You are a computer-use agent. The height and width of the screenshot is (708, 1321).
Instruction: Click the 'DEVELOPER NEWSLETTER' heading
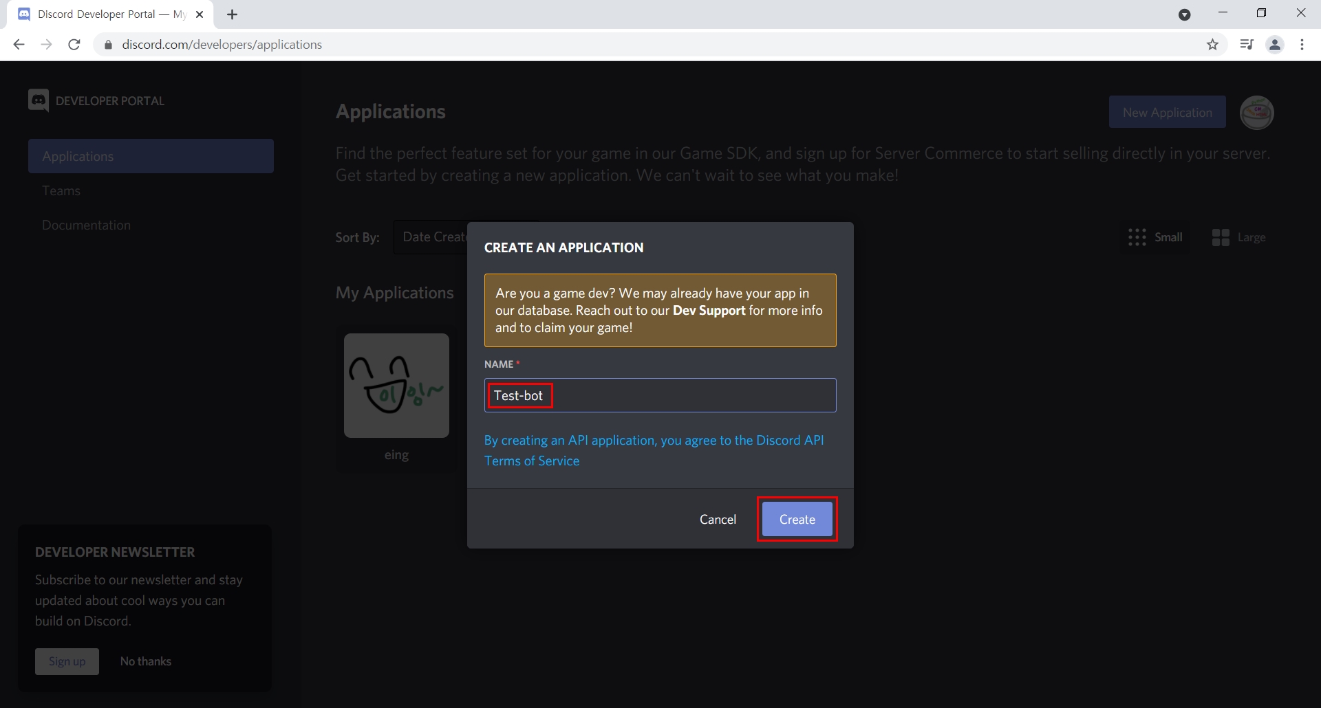click(115, 552)
